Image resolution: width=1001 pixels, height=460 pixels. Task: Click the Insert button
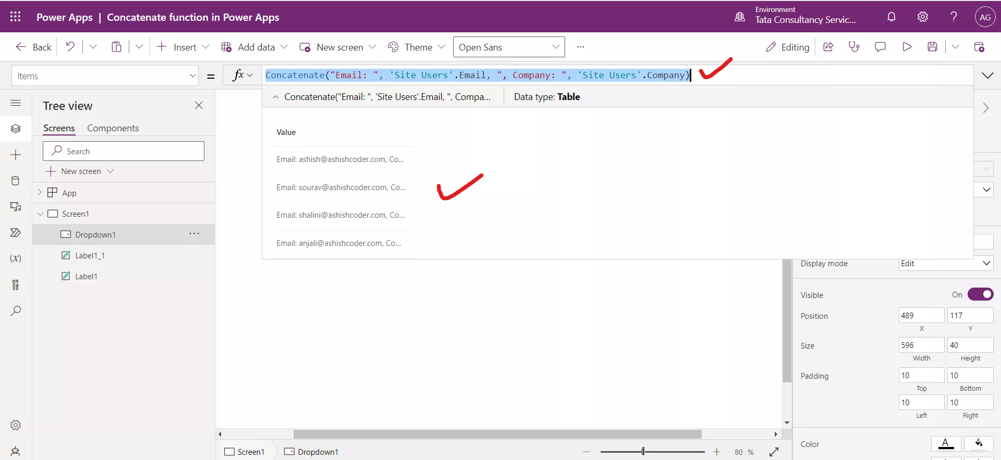(177, 47)
